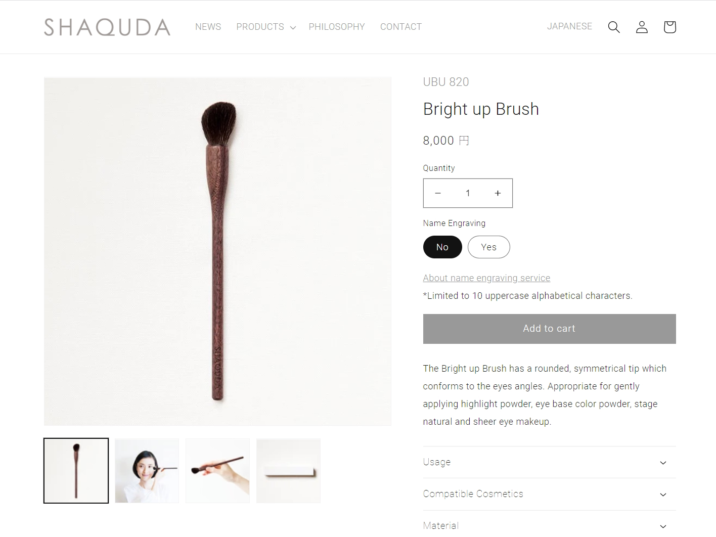Select the hand holding brush thumbnail
The height and width of the screenshot is (537, 716).
click(217, 471)
